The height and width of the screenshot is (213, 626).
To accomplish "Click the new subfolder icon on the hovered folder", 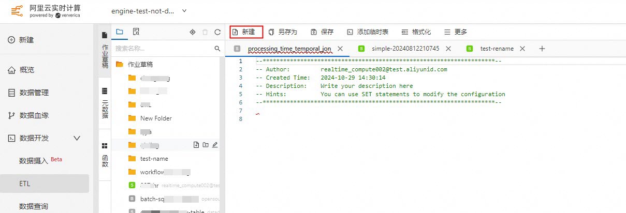I will pos(206,145).
